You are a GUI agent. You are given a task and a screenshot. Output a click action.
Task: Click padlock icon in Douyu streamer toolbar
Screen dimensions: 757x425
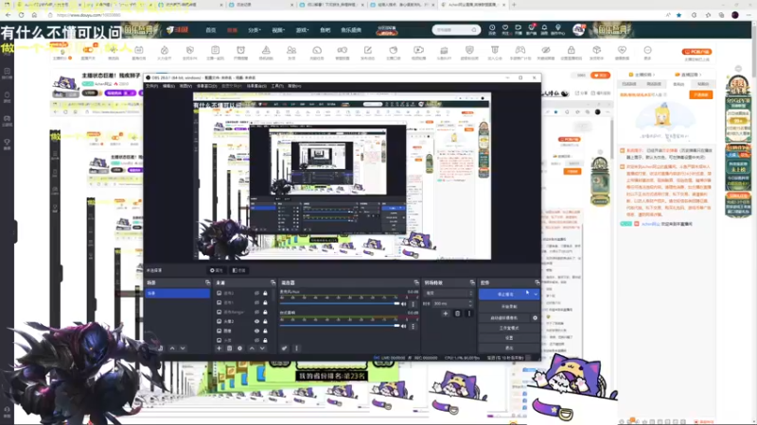pyautogui.click(x=572, y=50)
